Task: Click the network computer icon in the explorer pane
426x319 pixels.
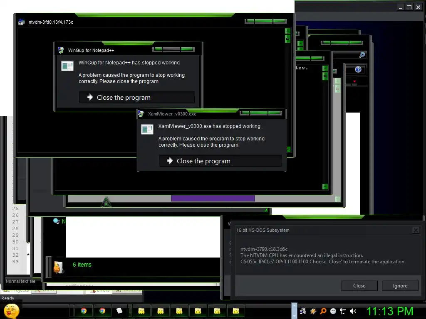Action: tap(56, 221)
